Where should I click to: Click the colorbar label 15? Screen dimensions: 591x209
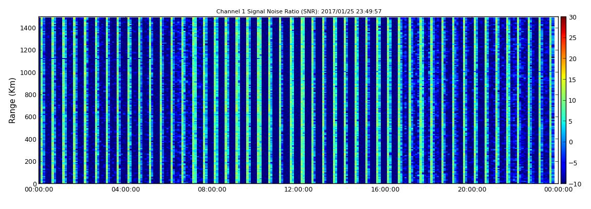click(x=573, y=80)
